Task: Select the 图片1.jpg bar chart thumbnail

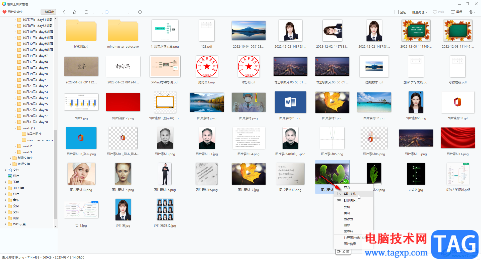Action: click(x=81, y=102)
